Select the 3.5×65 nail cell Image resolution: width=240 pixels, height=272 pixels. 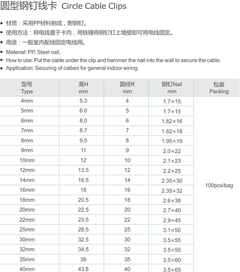[172, 270]
